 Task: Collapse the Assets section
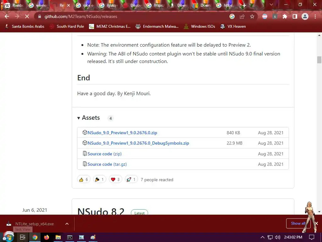(88, 118)
